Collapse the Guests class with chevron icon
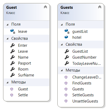Image resolution: width=107 pixels, height=110 pixels. click(100, 7)
